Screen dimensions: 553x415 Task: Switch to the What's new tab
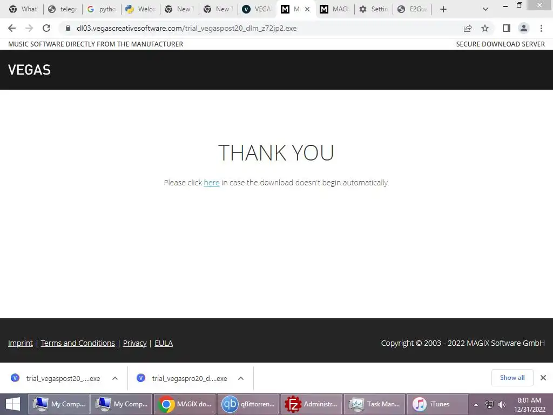24,9
